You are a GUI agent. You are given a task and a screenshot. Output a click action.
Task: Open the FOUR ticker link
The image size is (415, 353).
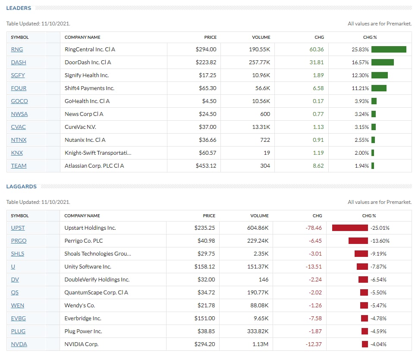(19, 88)
